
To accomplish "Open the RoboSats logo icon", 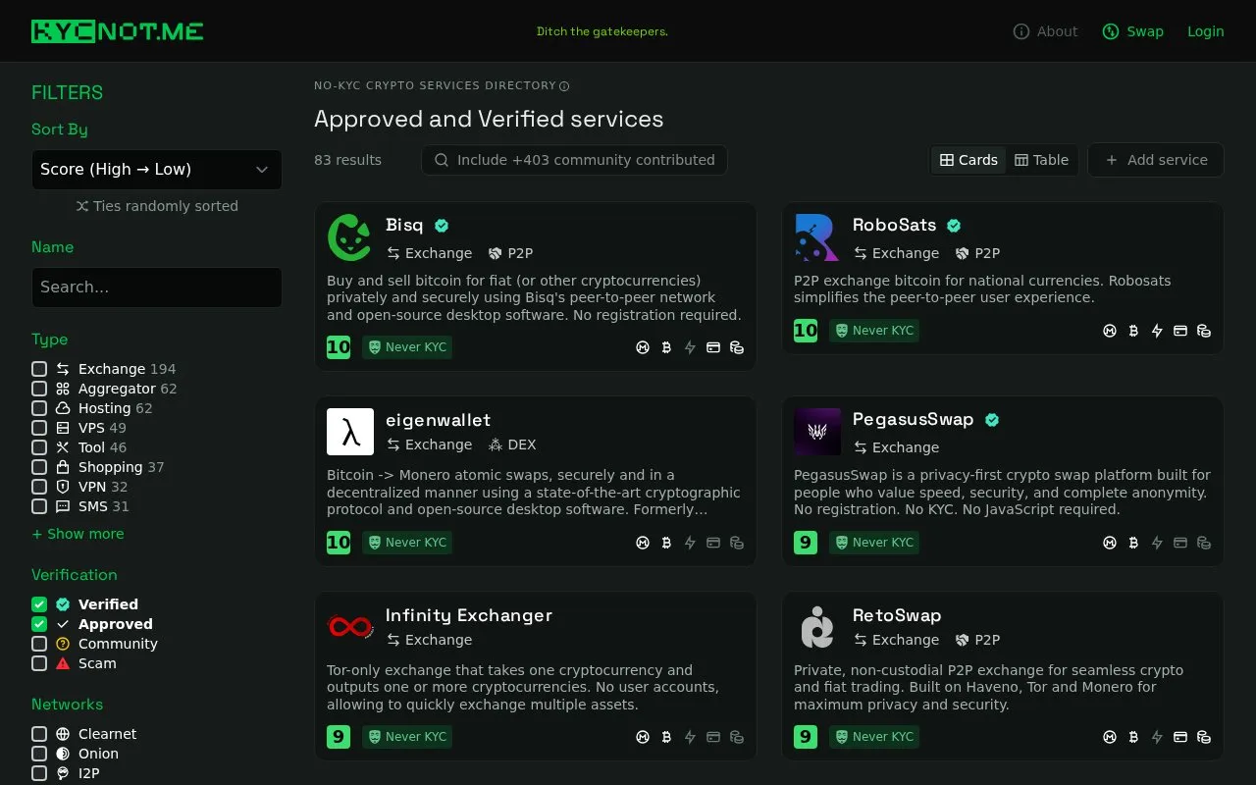I will pyautogui.click(x=817, y=237).
